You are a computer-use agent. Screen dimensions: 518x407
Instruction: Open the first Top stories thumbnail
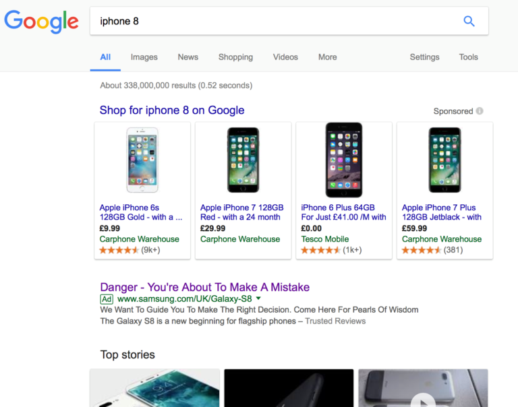click(x=154, y=388)
